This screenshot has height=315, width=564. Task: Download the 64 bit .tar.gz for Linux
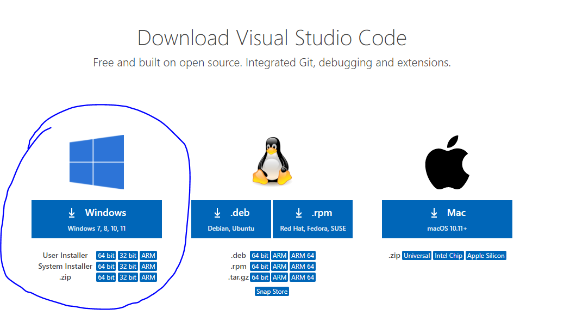(260, 277)
